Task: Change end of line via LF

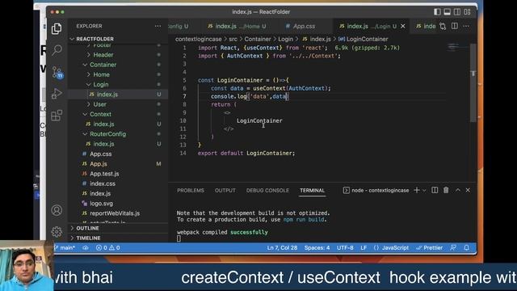Action: coord(364,247)
